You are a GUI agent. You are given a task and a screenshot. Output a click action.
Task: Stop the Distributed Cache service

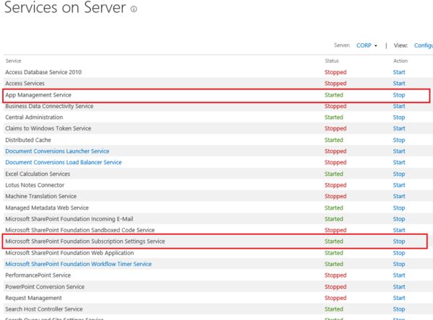399,140
